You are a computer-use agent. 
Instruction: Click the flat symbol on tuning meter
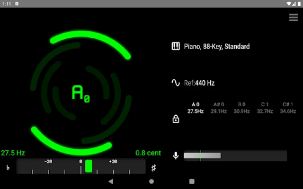pyautogui.click(x=8, y=168)
